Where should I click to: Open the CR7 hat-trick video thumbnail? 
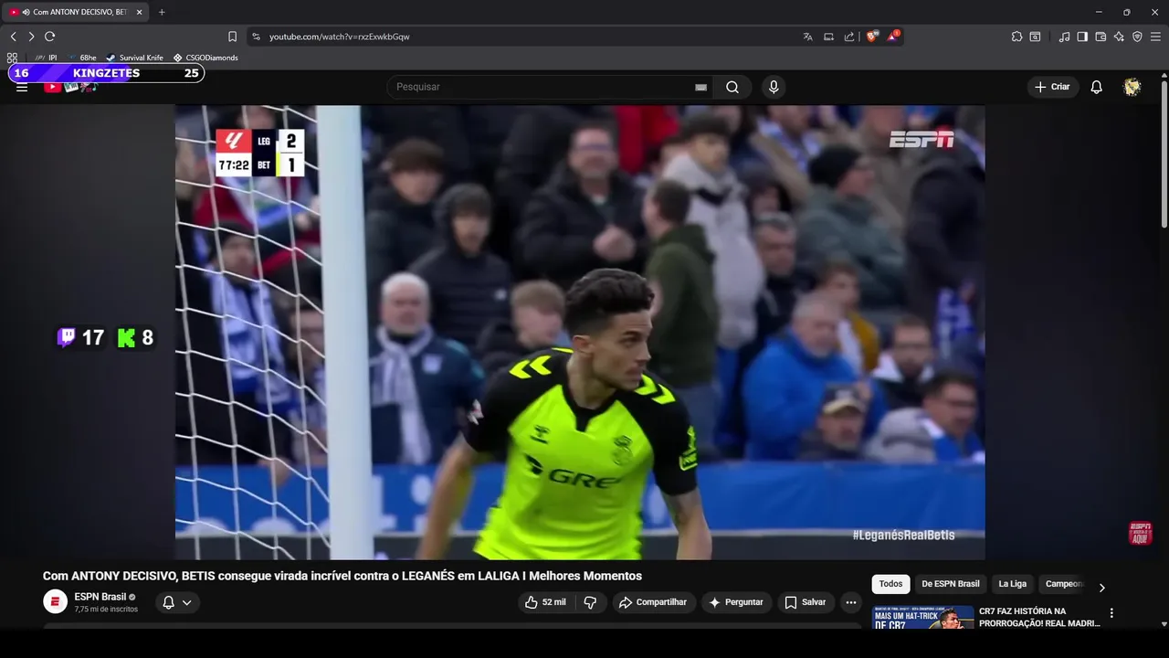tap(922, 618)
